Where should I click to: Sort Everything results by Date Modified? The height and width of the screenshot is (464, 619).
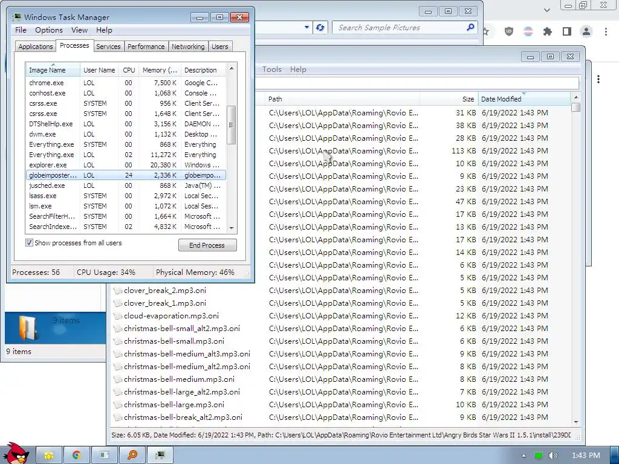(x=525, y=99)
